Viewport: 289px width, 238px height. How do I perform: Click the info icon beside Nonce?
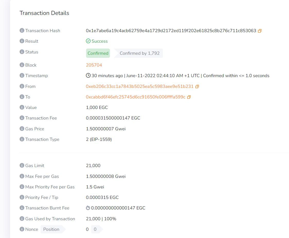22,229
